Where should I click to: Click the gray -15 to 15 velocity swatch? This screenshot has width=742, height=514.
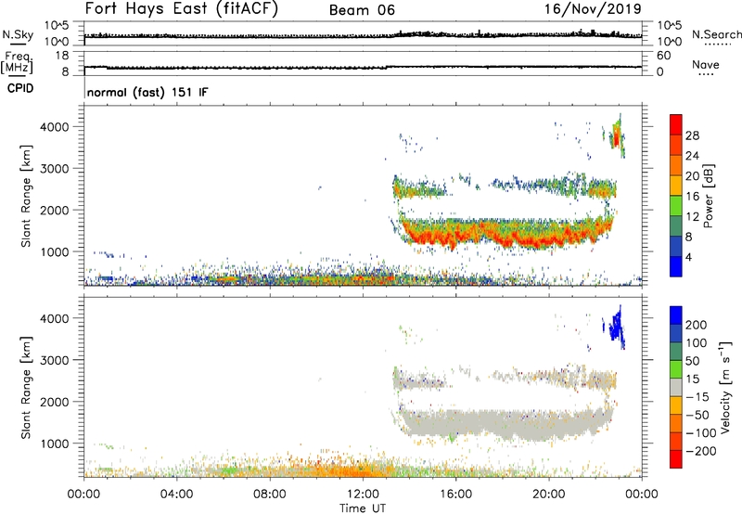pos(676,388)
